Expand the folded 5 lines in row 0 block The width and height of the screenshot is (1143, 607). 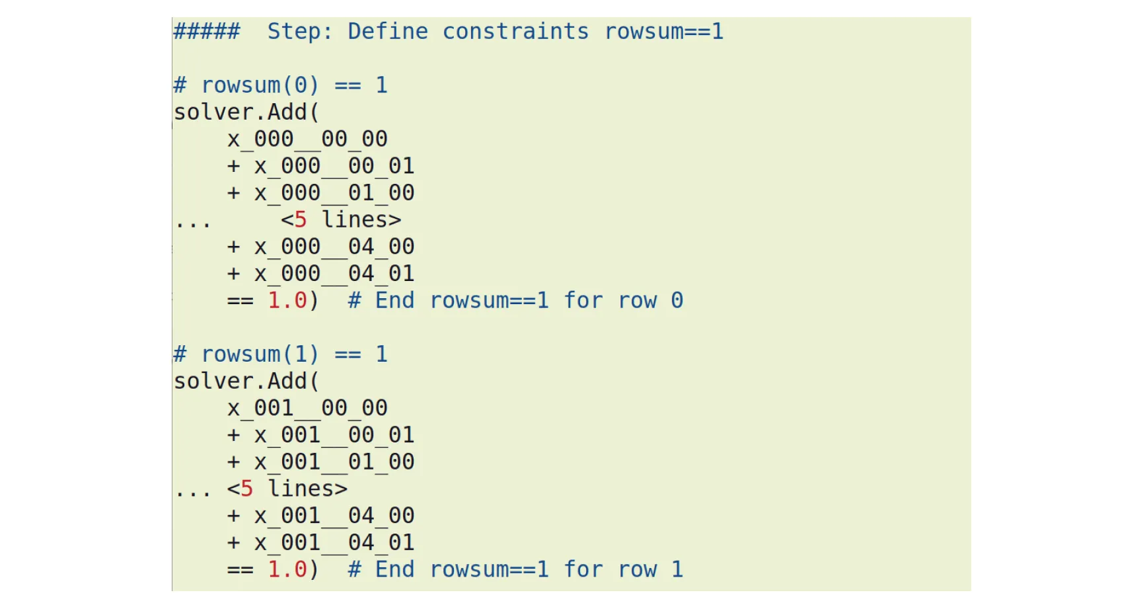point(341,220)
